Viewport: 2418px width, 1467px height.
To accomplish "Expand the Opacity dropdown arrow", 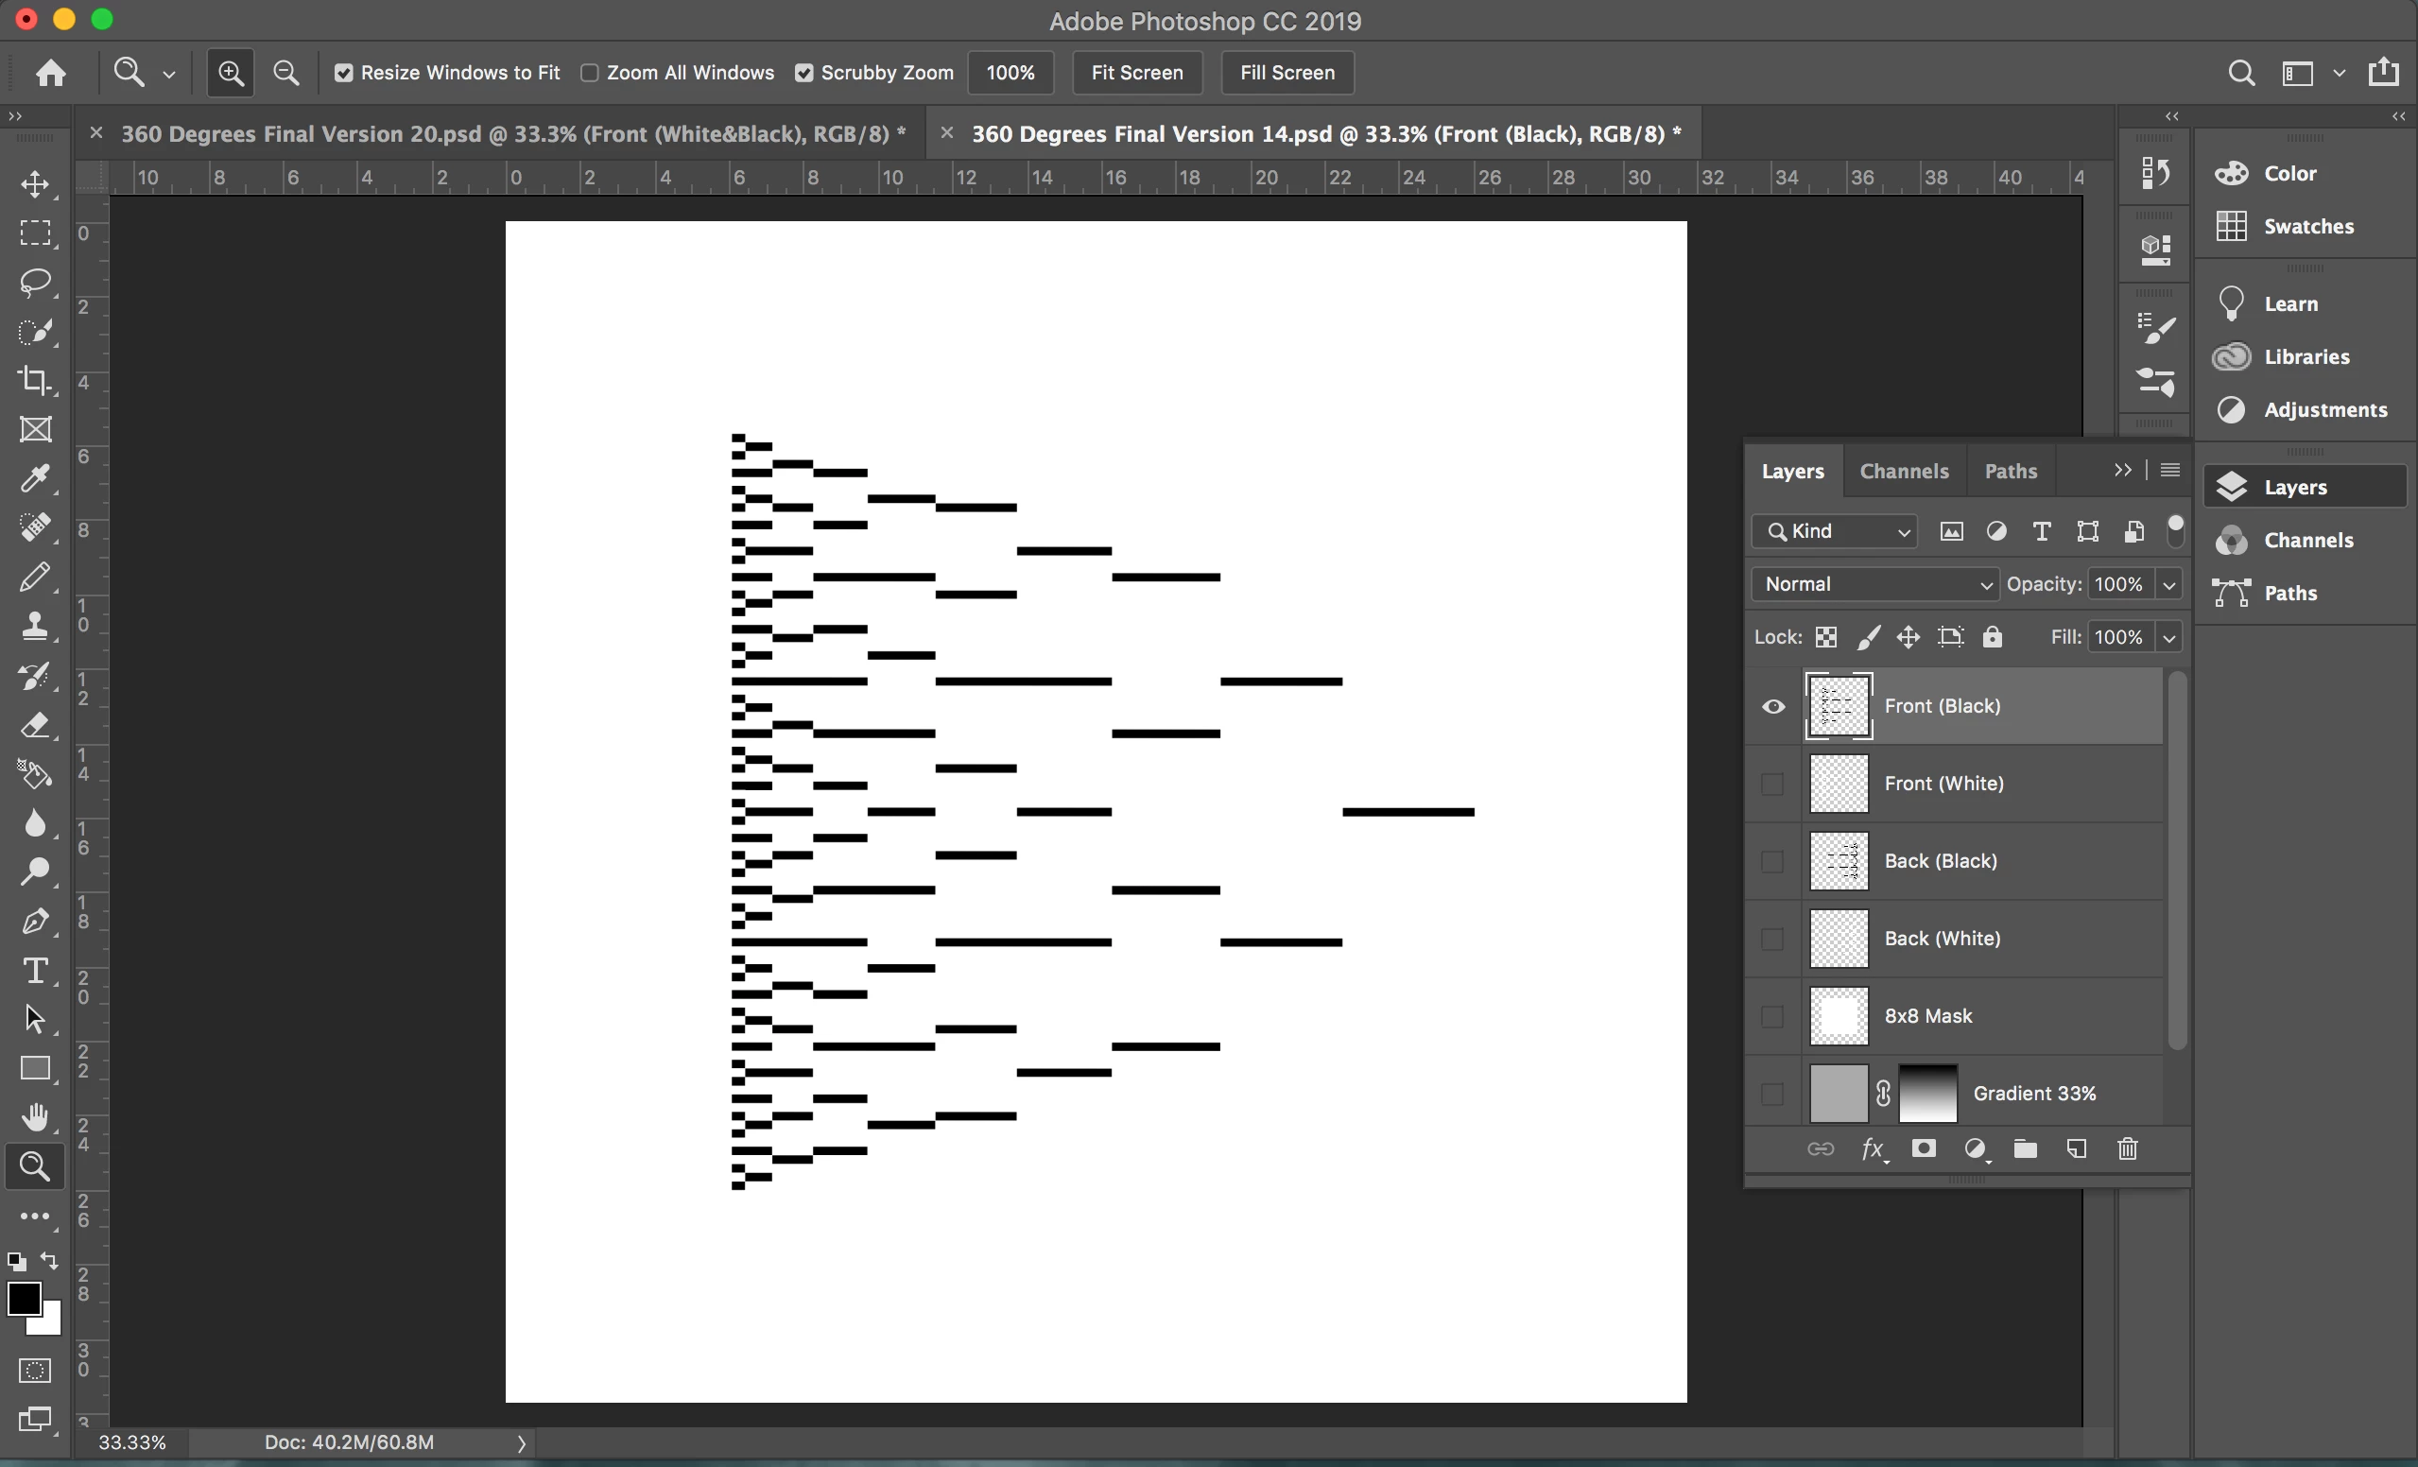I will pyautogui.click(x=2168, y=585).
